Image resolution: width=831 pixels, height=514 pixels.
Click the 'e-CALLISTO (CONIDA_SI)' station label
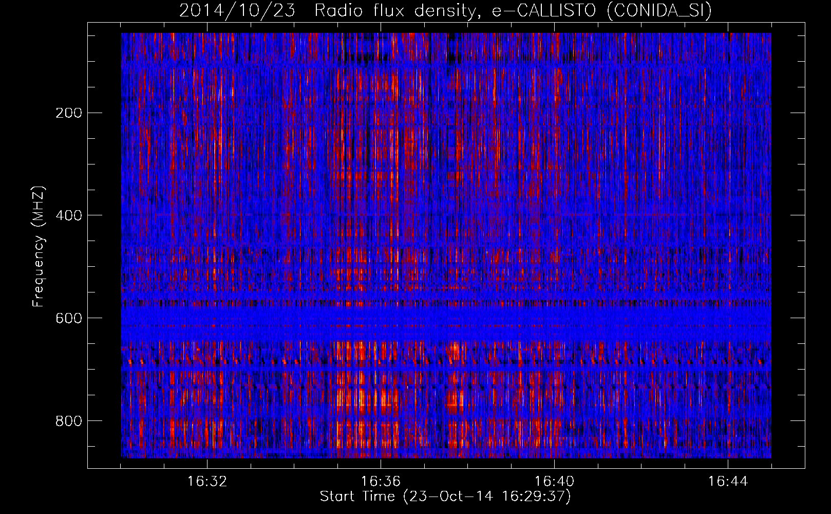[601, 11]
